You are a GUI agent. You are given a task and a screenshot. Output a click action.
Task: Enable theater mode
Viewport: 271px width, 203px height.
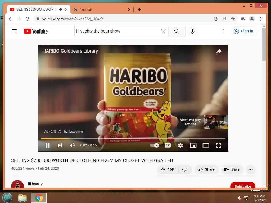[206, 145]
